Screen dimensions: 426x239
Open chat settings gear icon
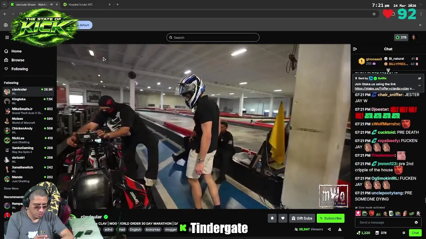tap(404, 233)
